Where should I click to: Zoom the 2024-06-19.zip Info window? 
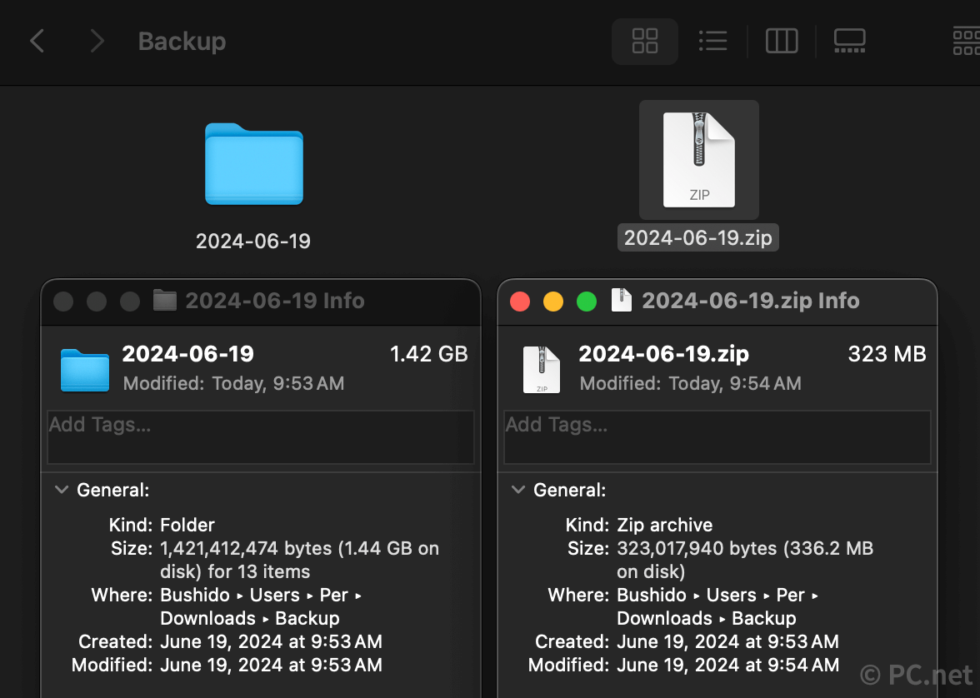587,302
